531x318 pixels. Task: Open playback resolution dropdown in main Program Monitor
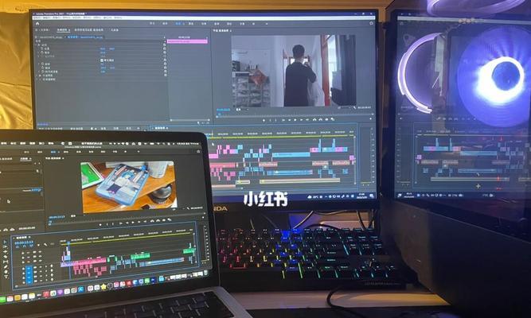coord(344,107)
